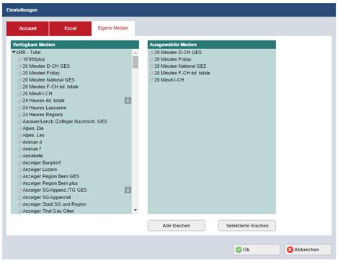Select Anzeiger Region Bern GES
The height and width of the screenshot is (262, 338).
(51, 176)
